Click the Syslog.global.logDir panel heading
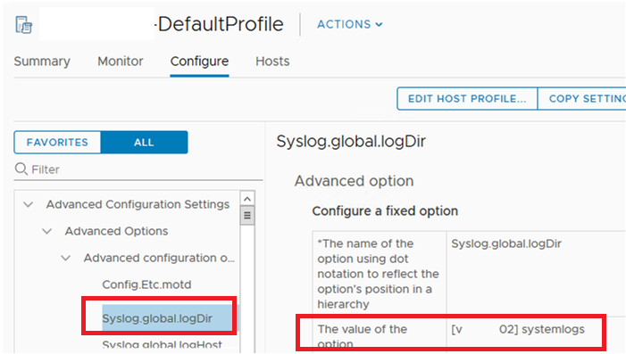The height and width of the screenshot is (354, 626). pyautogui.click(x=351, y=142)
